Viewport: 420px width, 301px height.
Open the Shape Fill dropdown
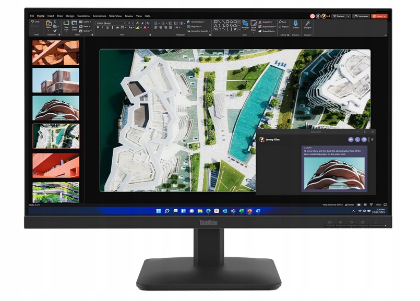tap(267, 21)
